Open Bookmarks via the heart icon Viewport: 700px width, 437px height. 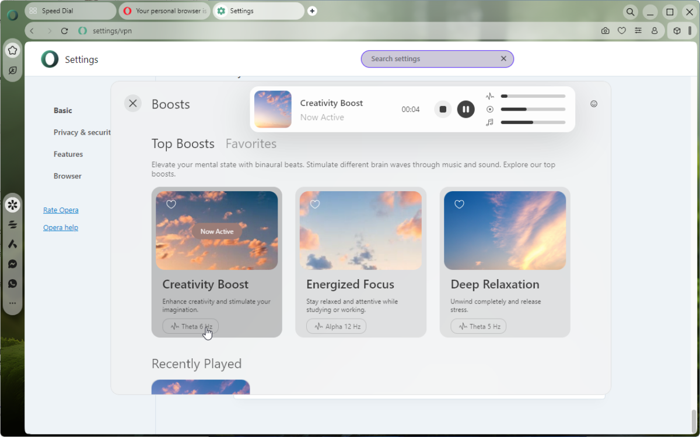(x=622, y=30)
